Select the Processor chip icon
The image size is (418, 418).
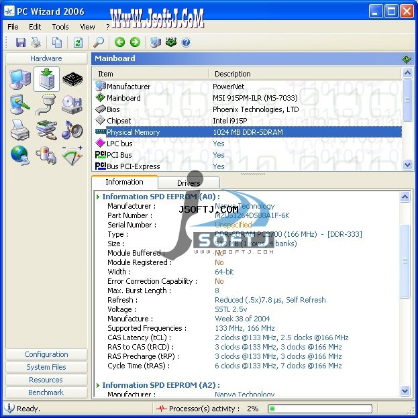[x=72, y=79]
